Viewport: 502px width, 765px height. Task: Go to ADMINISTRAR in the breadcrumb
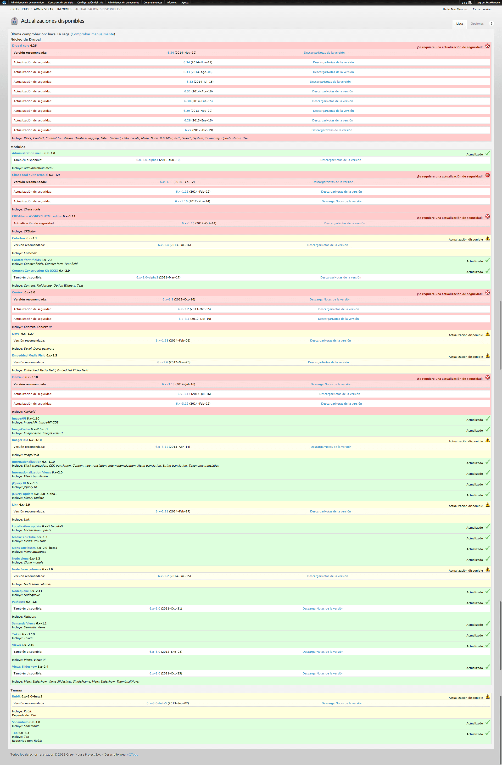point(44,9)
